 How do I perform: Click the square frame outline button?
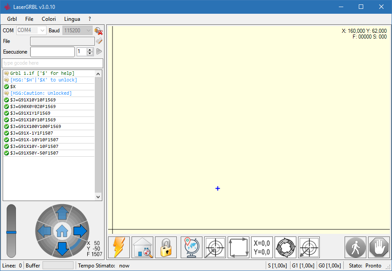238,248
